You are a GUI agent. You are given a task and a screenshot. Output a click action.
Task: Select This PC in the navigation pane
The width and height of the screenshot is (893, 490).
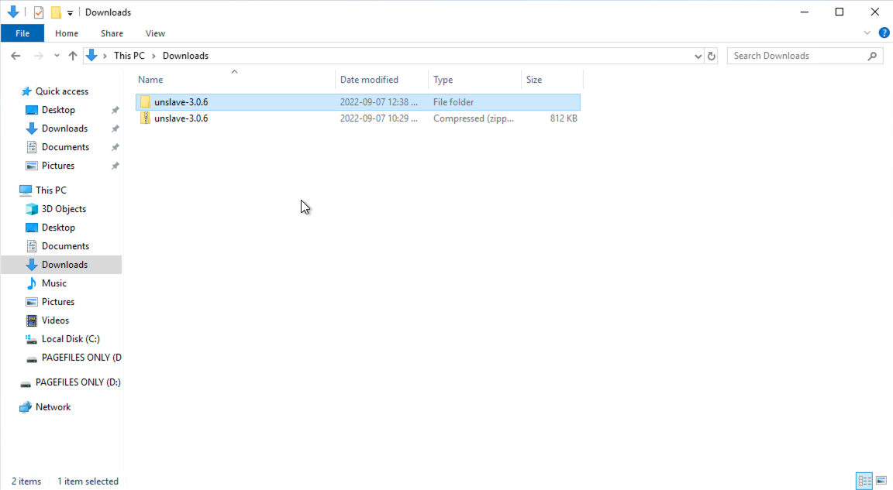pos(50,190)
